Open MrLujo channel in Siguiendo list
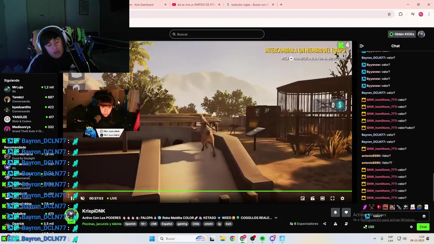Viewport: 434px width, 244px height. point(29,89)
